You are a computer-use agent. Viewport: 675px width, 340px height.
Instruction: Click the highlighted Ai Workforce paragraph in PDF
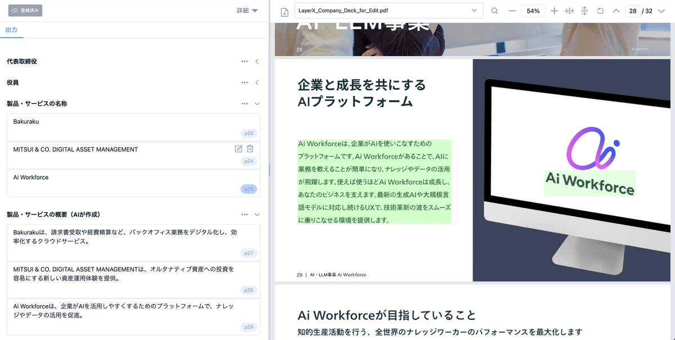click(375, 182)
